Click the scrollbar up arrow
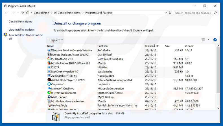Viewport: 223px width, 126px height. click(x=218, y=46)
